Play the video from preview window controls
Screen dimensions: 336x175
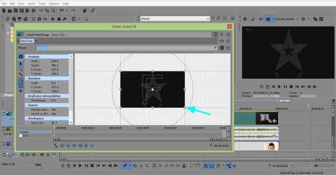coord(279,87)
